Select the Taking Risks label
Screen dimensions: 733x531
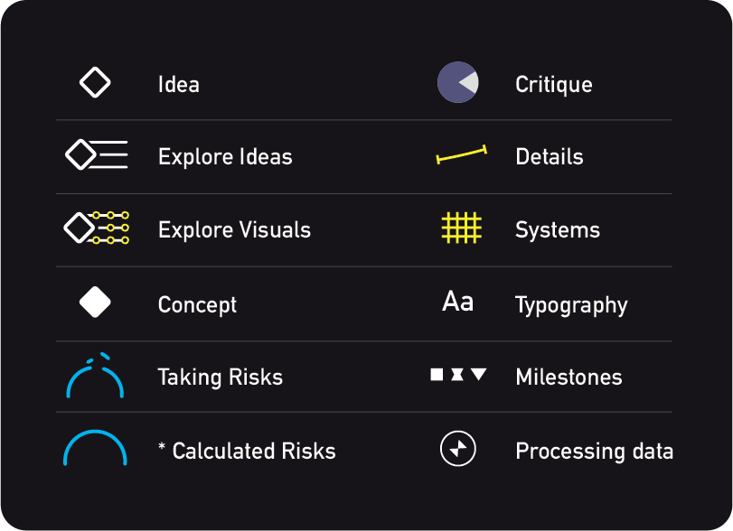[x=221, y=377]
